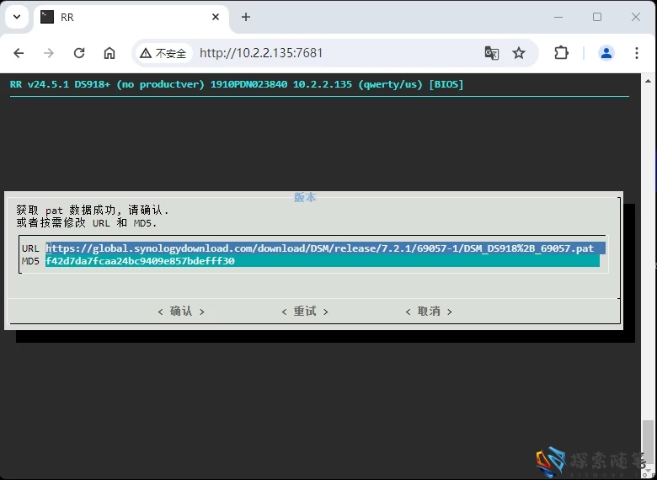The width and height of the screenshot is (657, 480).
Task: Click the 版本 dialog title
Action: click(x=305, y=197)
